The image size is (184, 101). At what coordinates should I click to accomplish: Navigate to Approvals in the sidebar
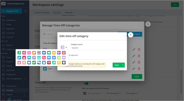click(10, 70)
